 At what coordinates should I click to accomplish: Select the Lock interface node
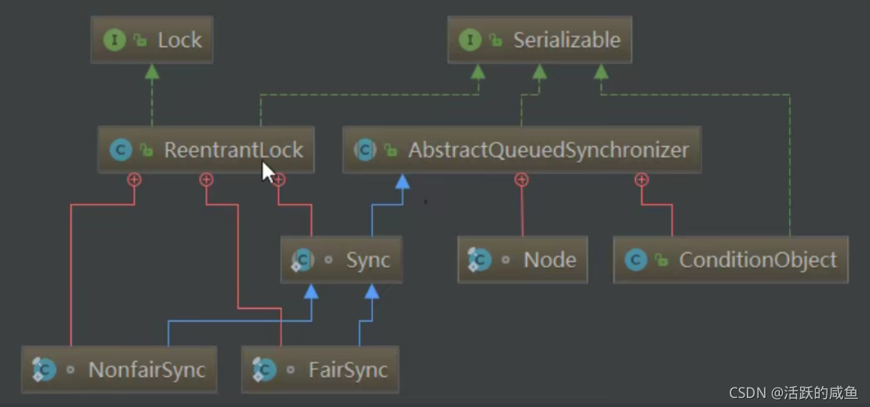pyautogui.click(x=152, y=40)
